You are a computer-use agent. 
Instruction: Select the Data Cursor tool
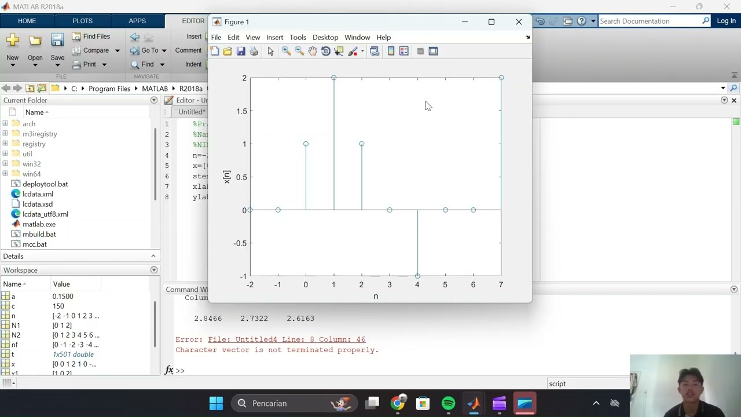click(x=339, y=51)
